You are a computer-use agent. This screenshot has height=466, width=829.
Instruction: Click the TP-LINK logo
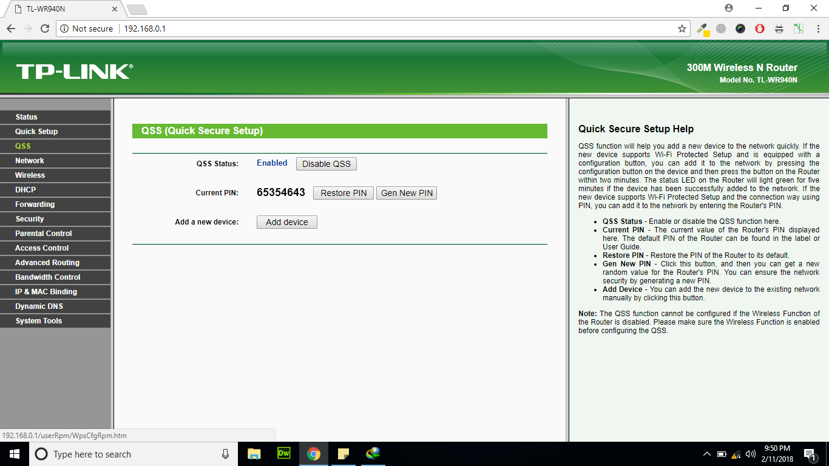pyautogui.click(x=75, y=72)
